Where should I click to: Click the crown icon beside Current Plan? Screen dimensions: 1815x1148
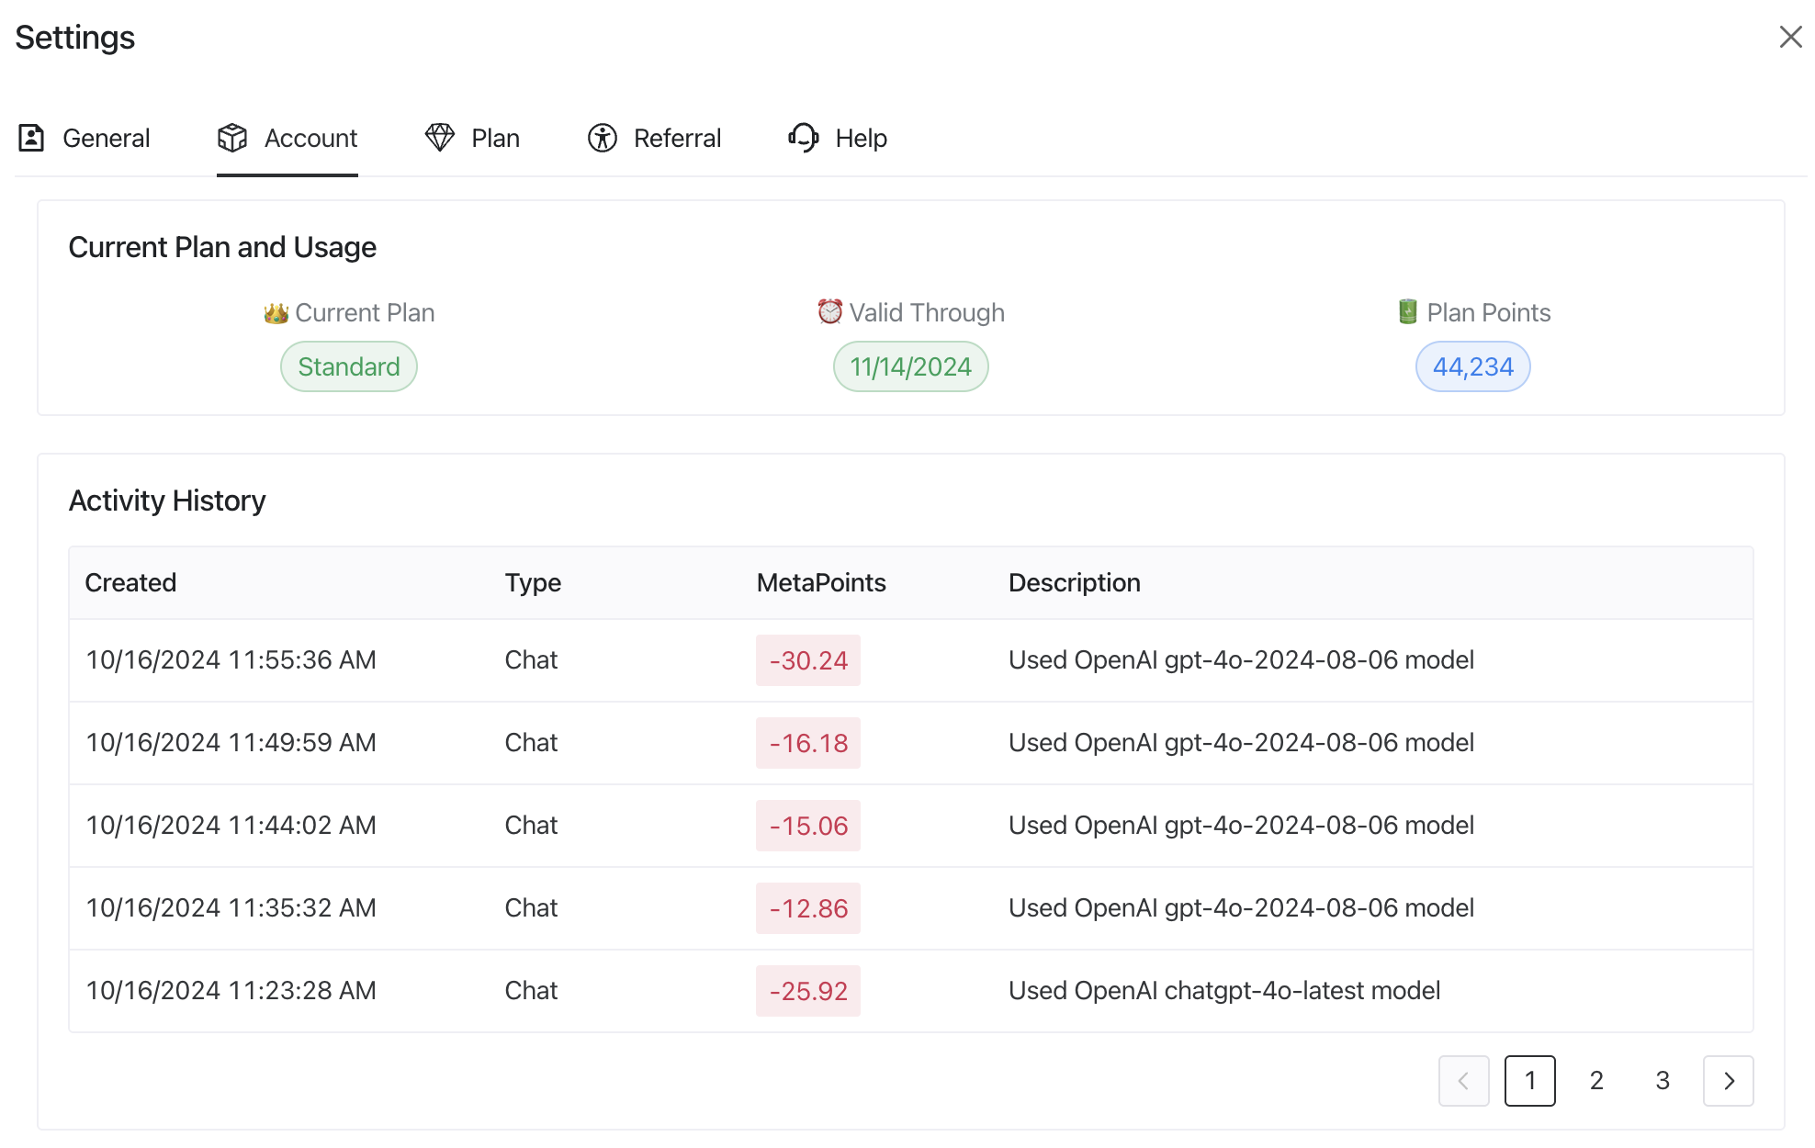point(276,313)
